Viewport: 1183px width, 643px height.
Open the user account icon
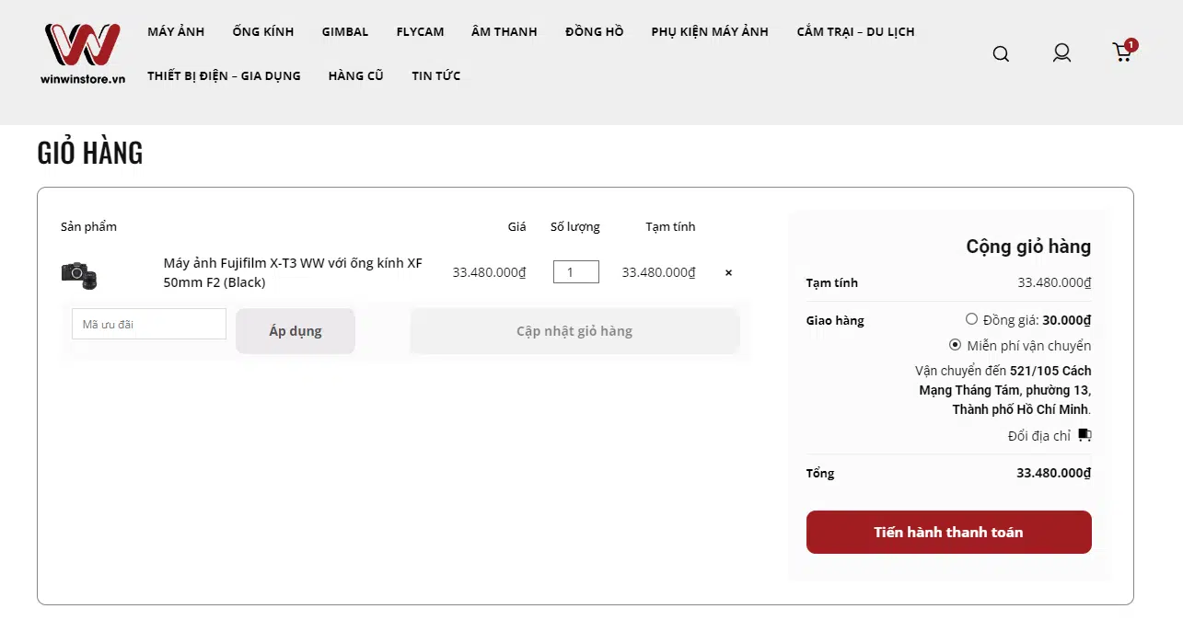(1061, 52)
